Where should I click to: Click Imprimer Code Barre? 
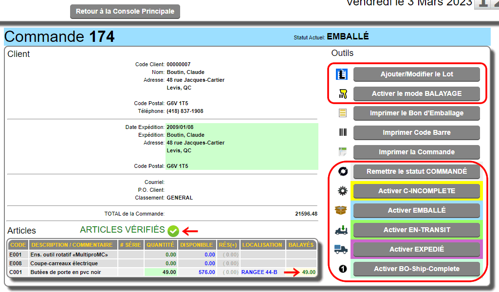click(417, 132)
